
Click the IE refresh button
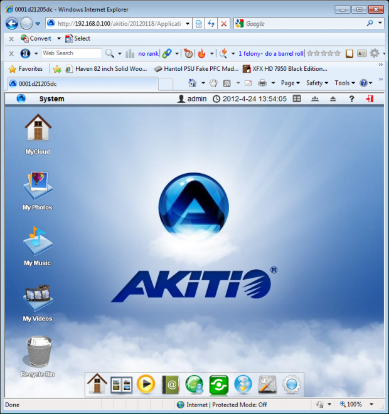pyautogui.click(x=211, y=24)
